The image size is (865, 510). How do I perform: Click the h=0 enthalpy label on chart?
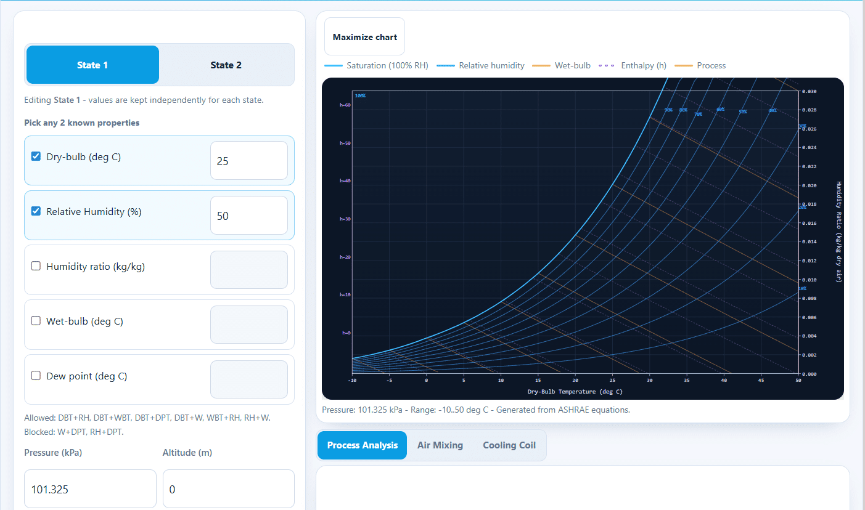tap(346, 333)
